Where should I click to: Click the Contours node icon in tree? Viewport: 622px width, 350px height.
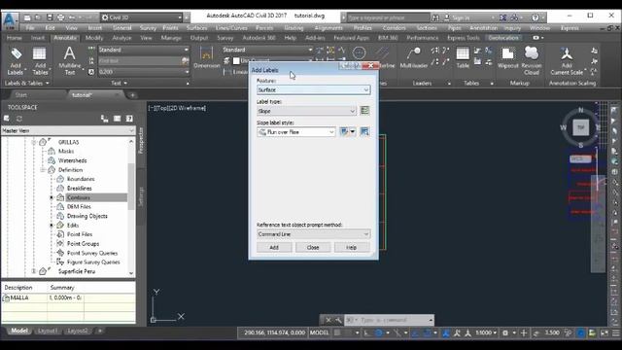[x=60, y=197]
